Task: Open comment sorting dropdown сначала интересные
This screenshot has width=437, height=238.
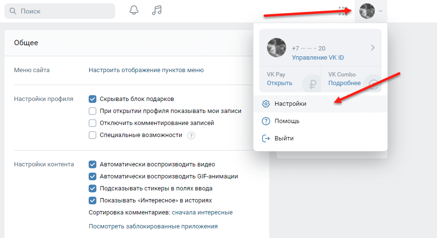Action: [x=202, y=212]
